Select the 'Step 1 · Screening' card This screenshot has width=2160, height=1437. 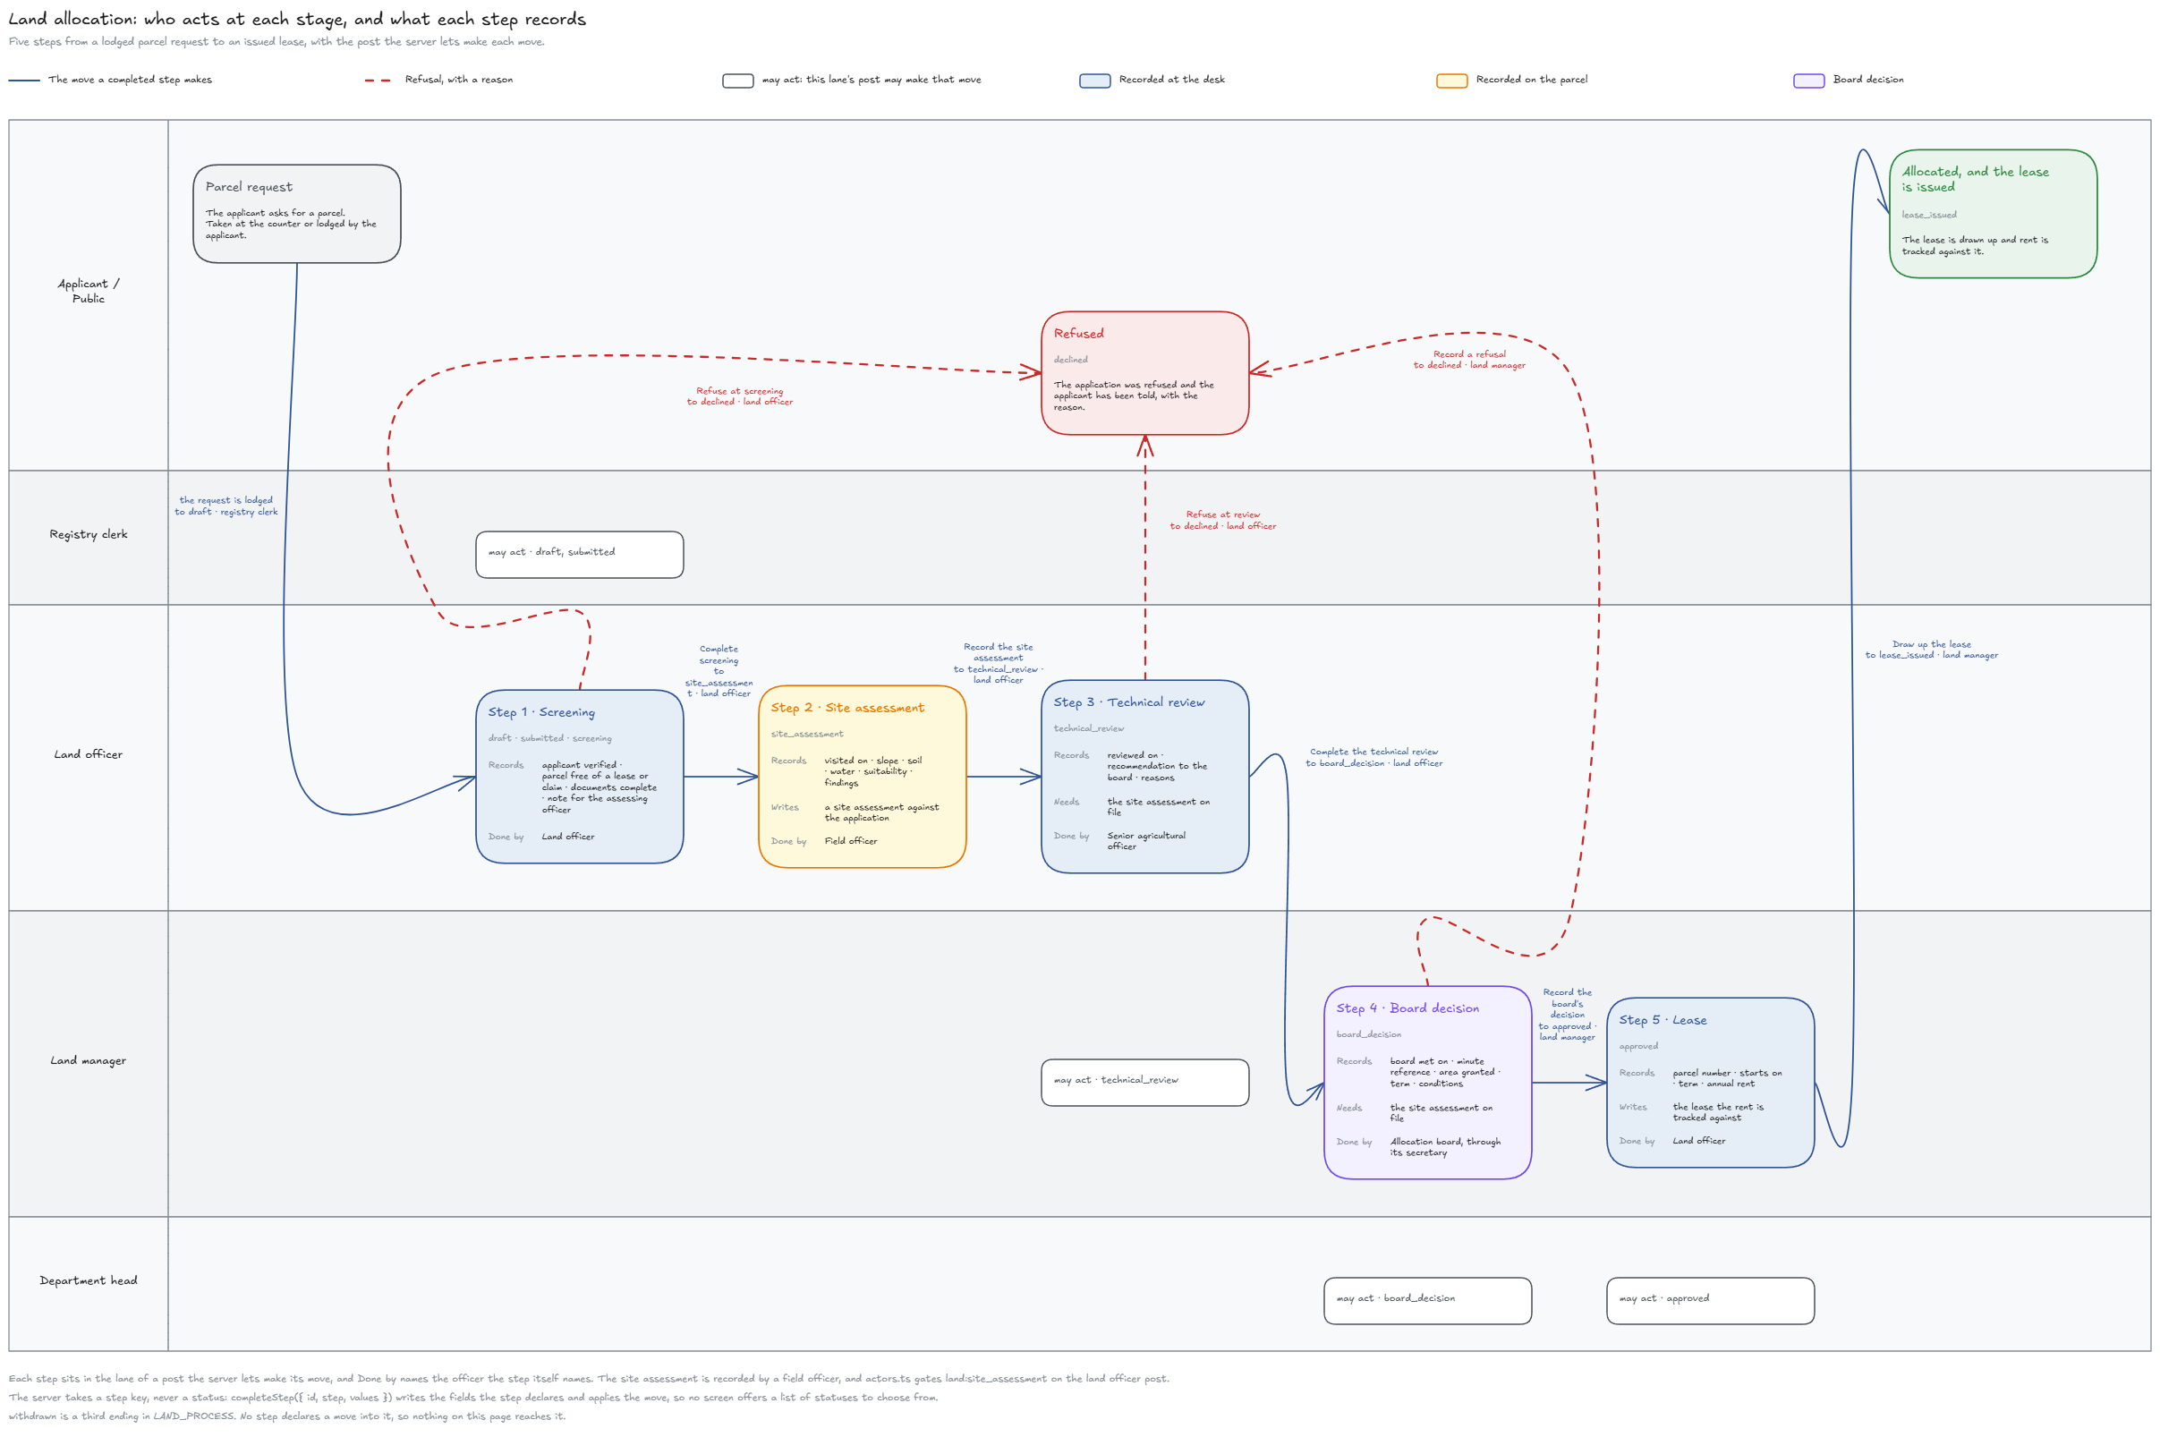point(579,777)
